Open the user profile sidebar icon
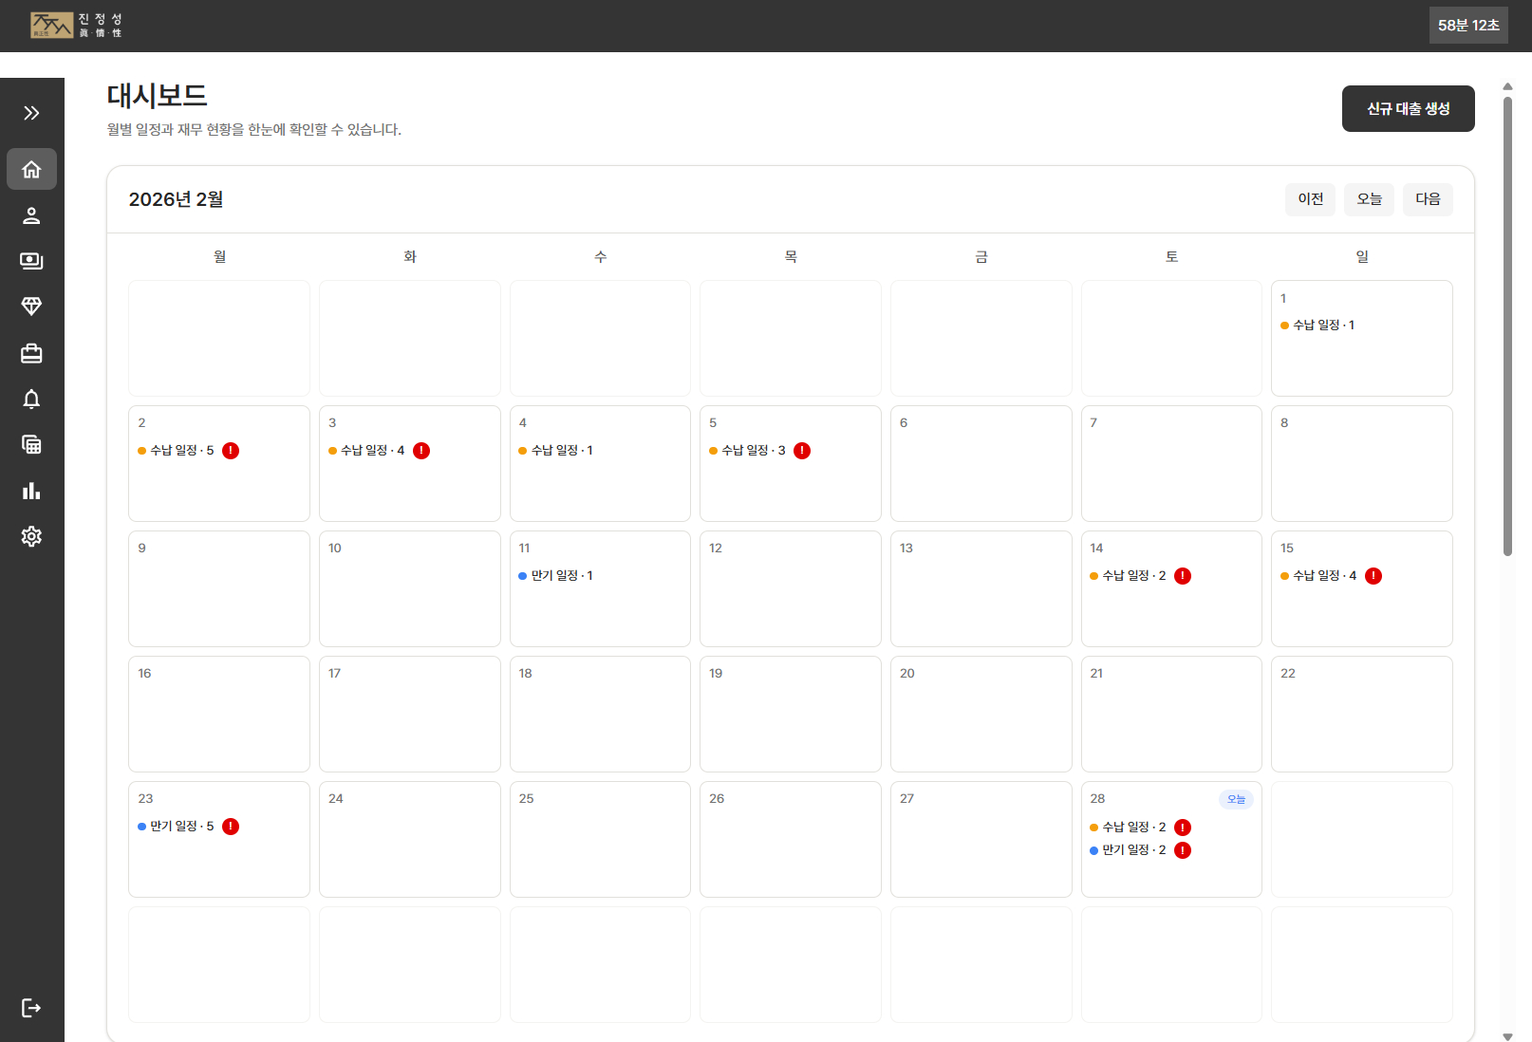The width and height of the screenshot is (1532, 1042). coord(31,215)
